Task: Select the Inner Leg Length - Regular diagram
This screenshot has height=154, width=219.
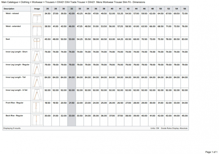Action: (37, 68)
